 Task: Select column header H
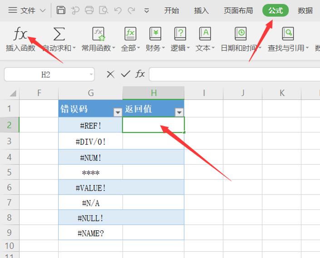[x=153, y=93]
